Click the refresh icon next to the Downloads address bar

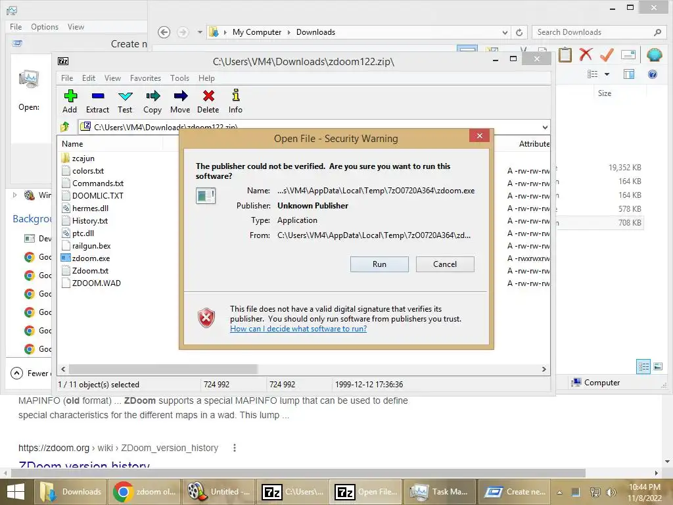click(519, 32)
